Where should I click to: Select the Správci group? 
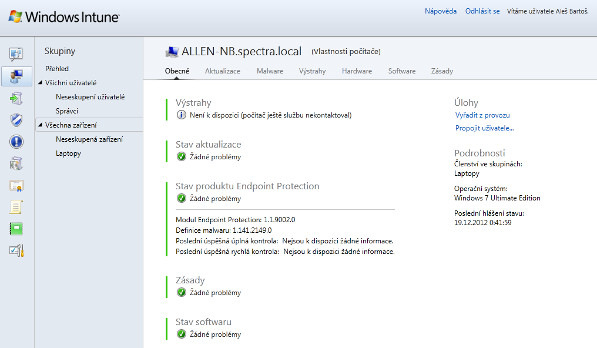(x=66, y=111)
